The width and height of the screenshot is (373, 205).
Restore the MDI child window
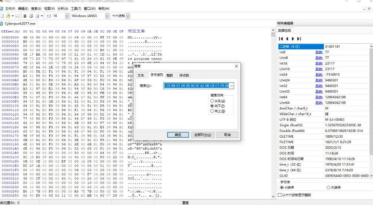tap(369, 9)
